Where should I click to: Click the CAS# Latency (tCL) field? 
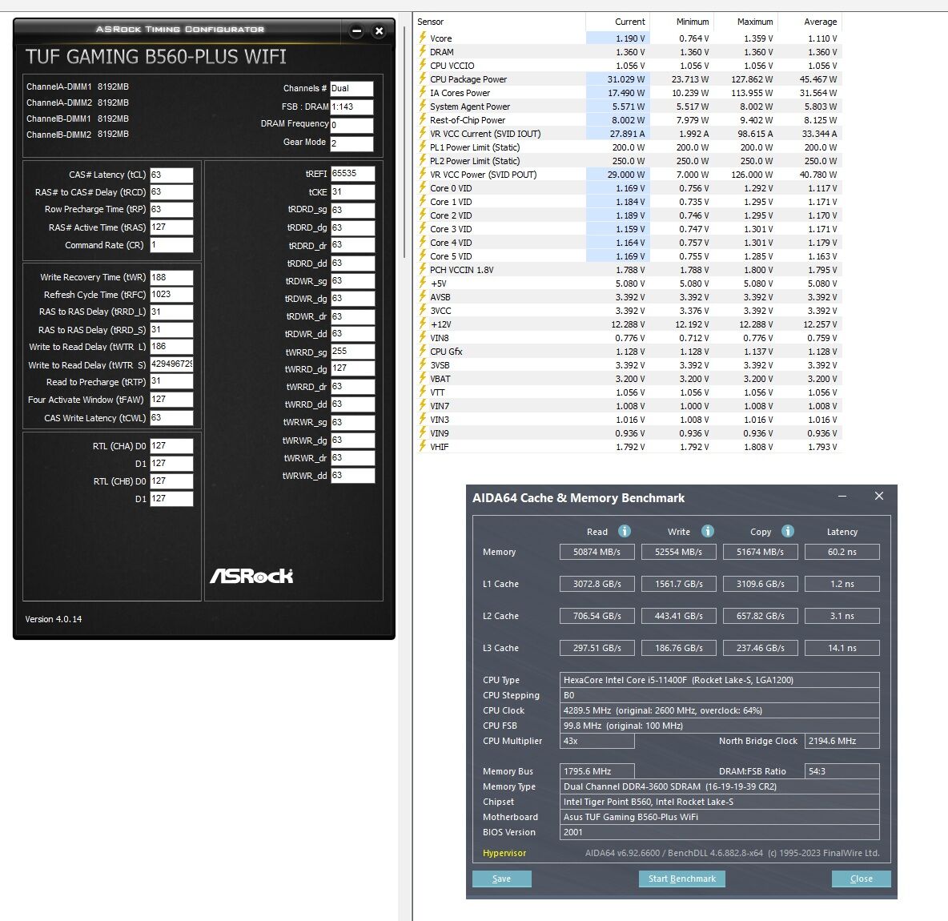tap(171, 175)
